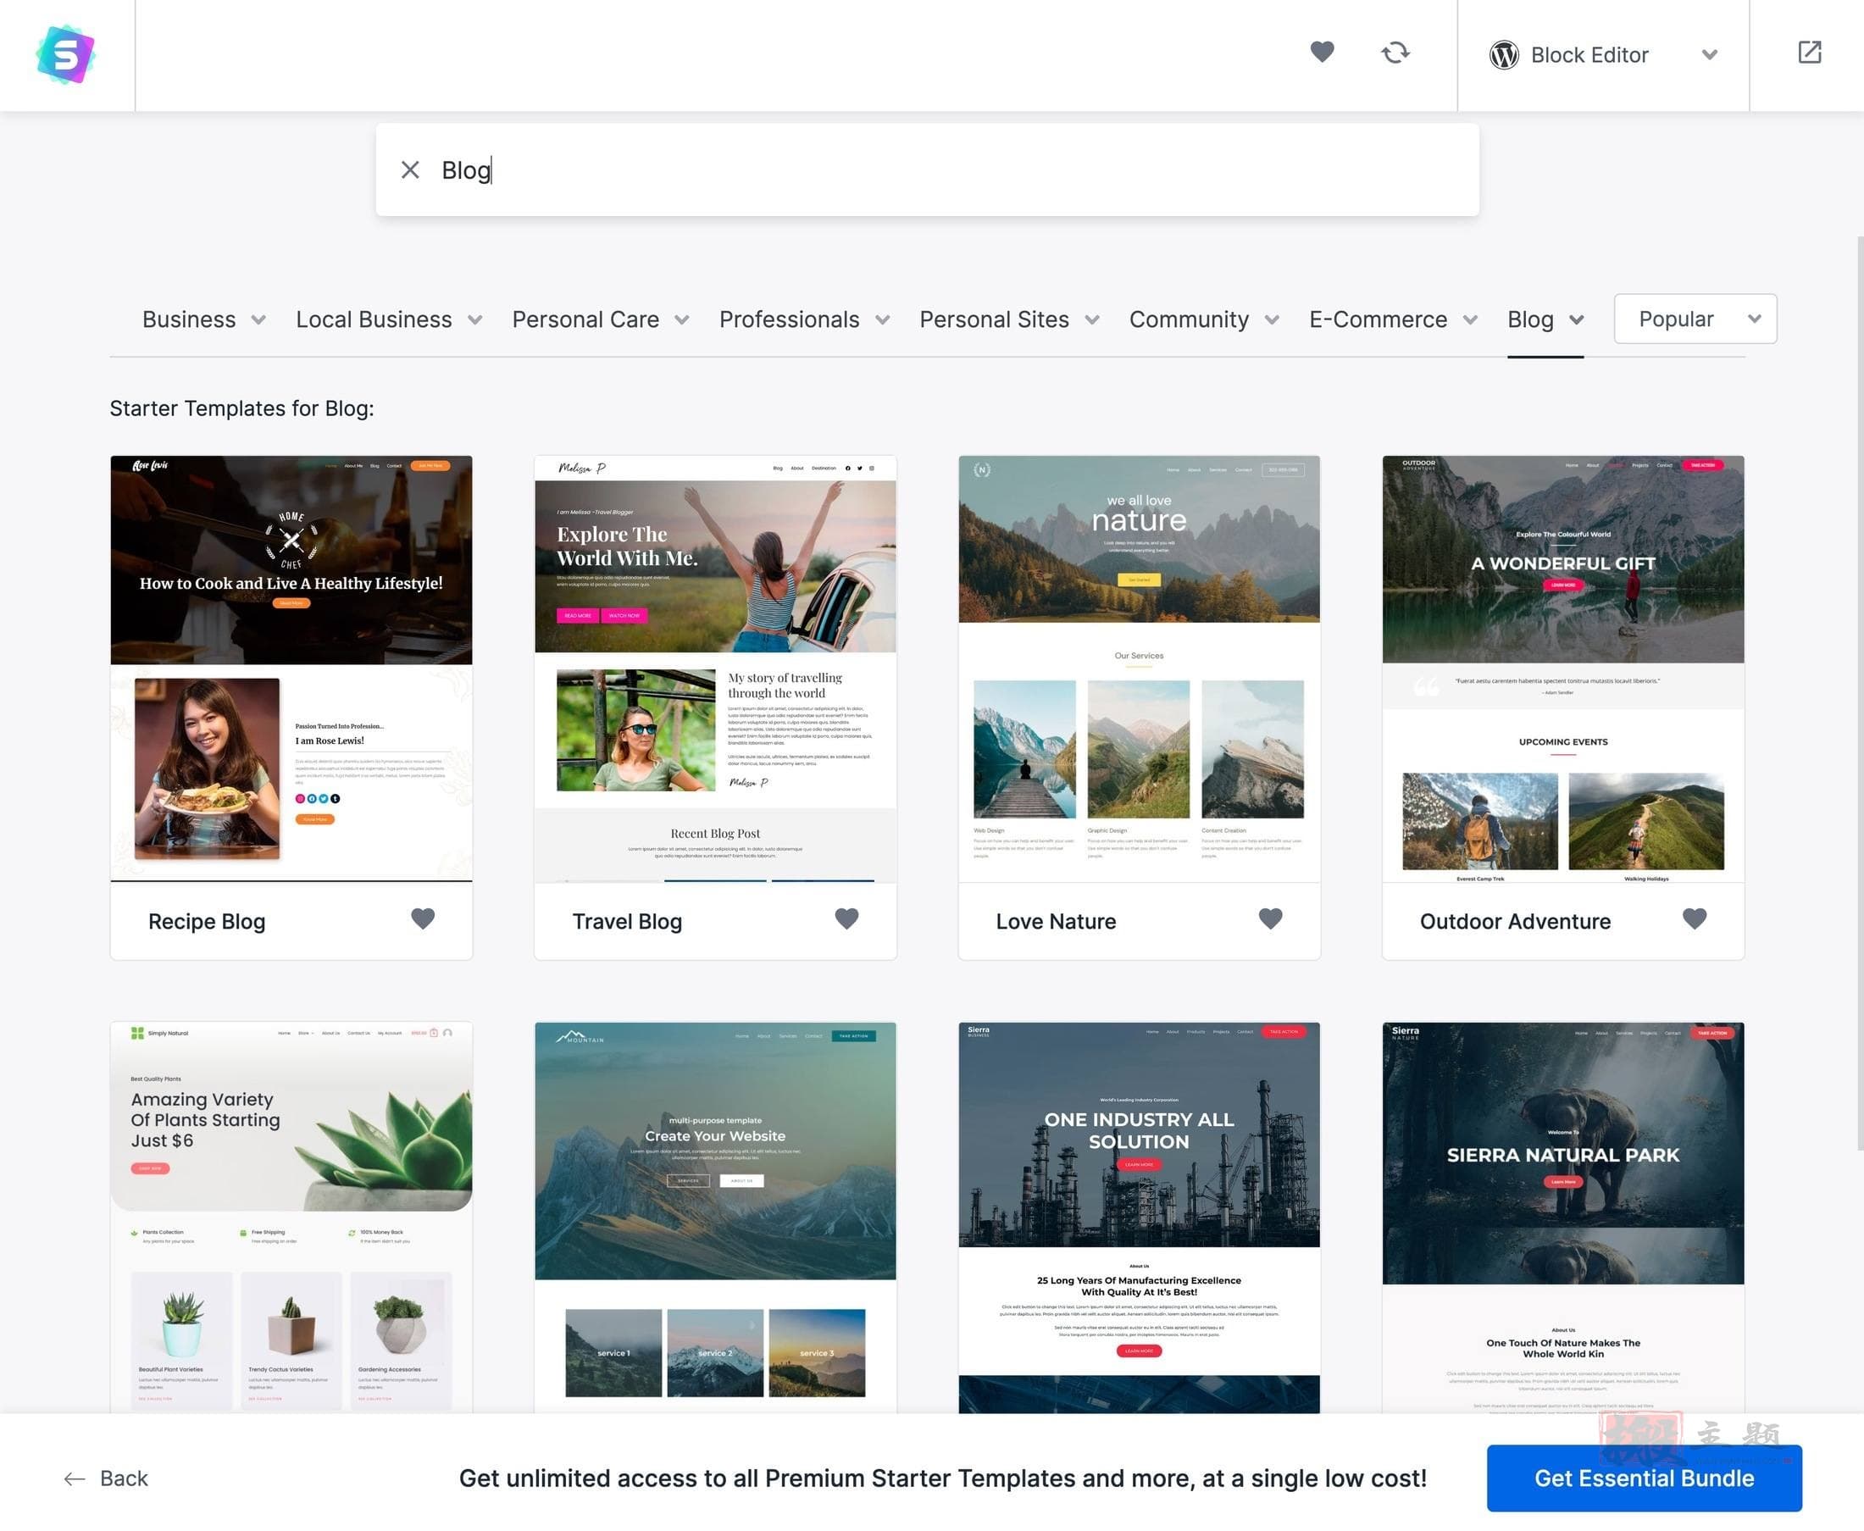Click the Starter Templates logo

(66, 55)
